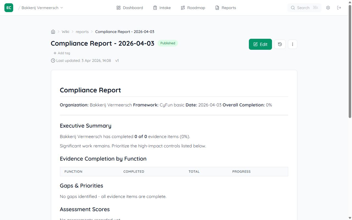This screenshot has height=220, width=352.
Task: Open the Intake menu item
Action: click(162, 7)
